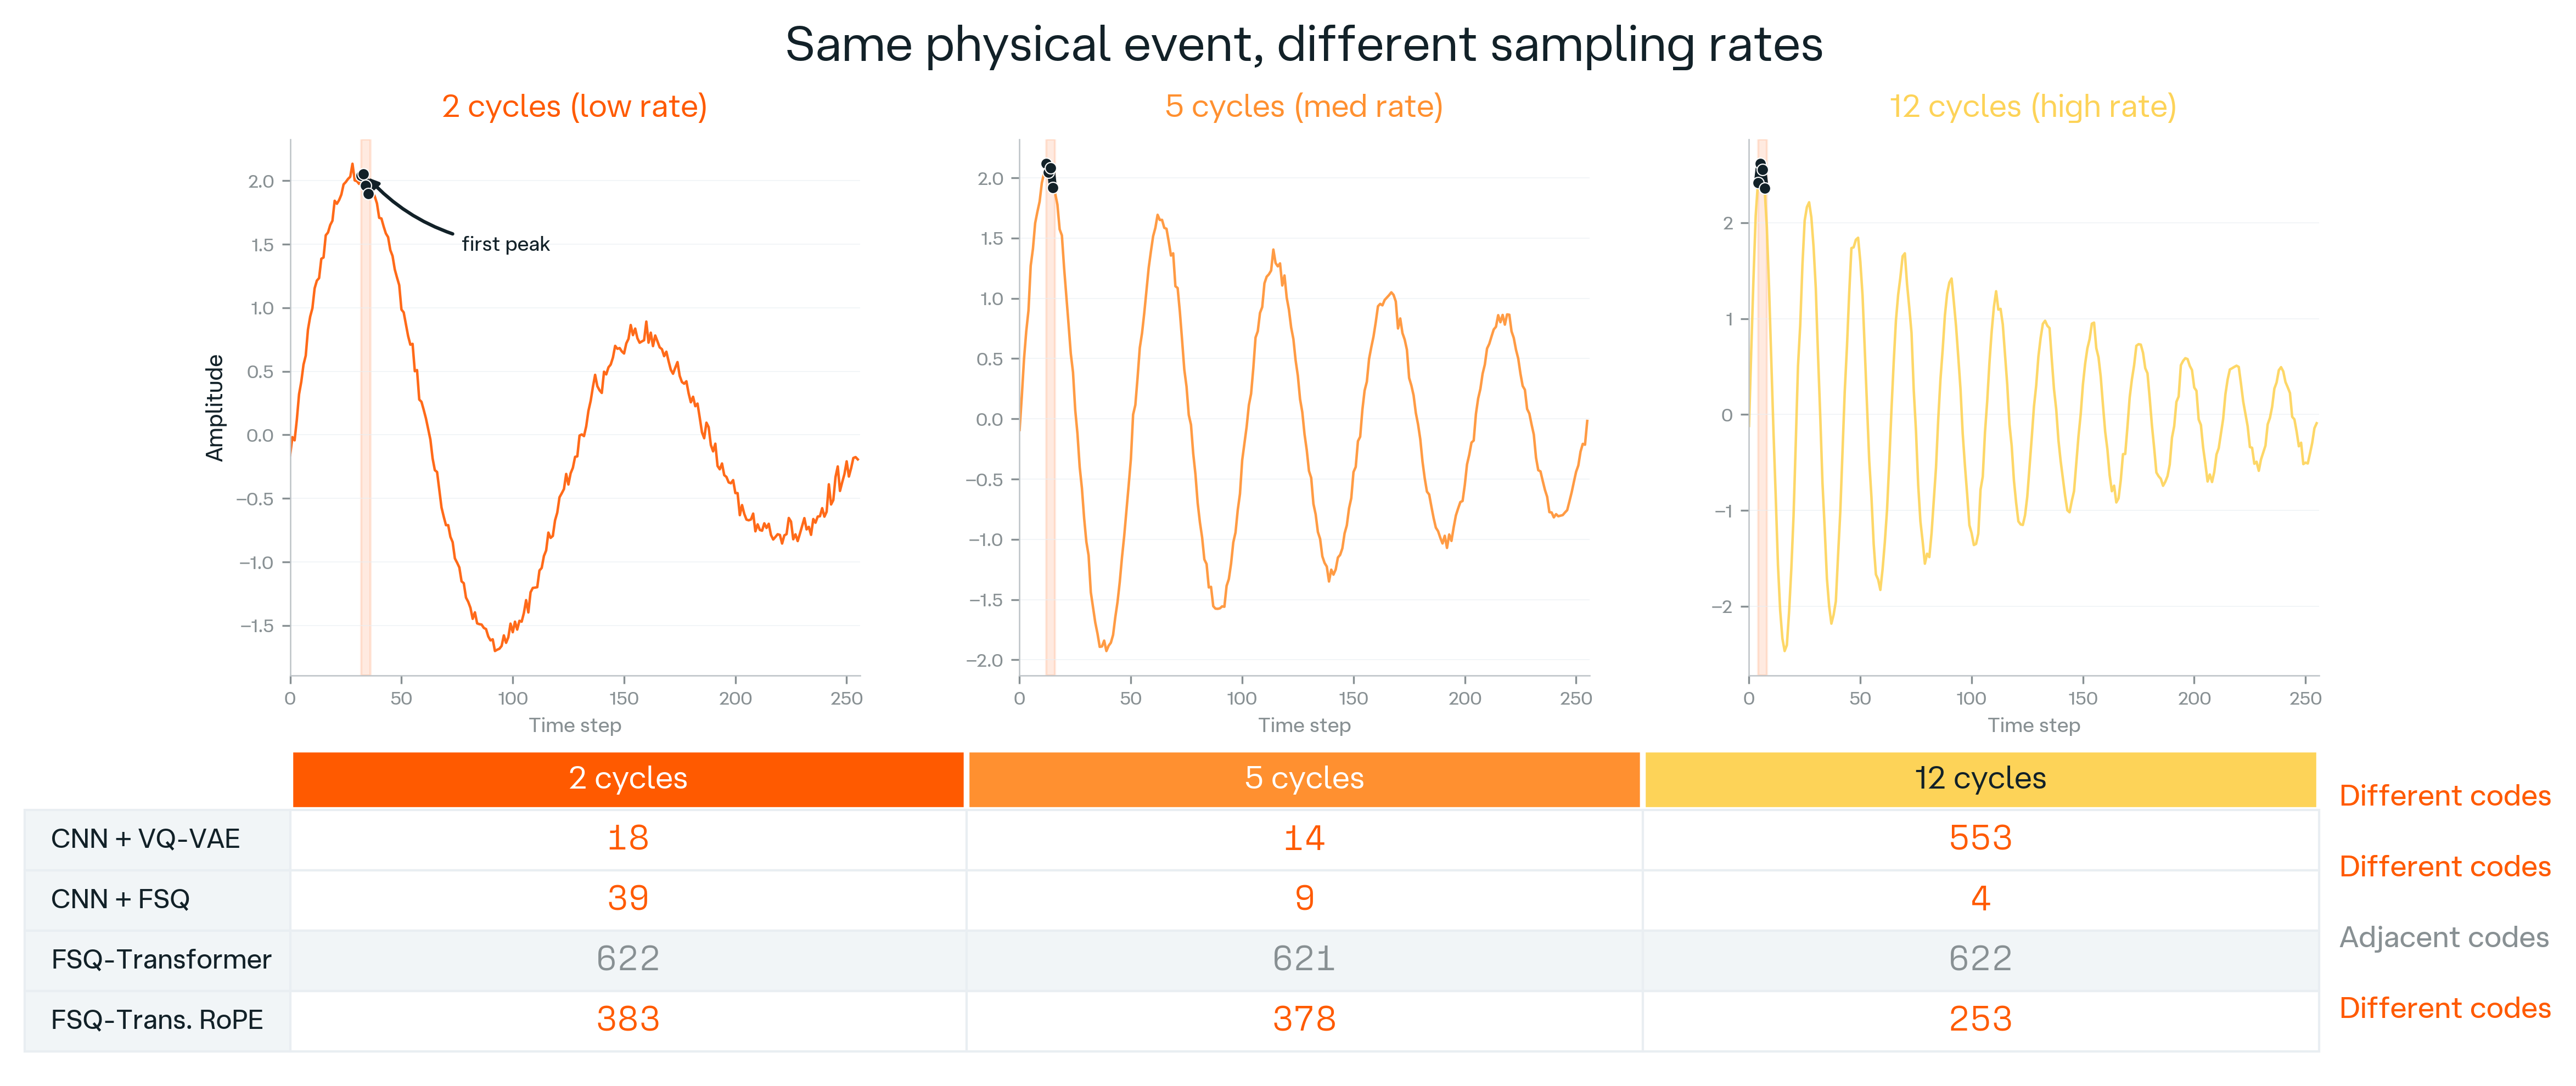Click 622 under 2 cycles in FSQ-Transformer row

(628, 959)
